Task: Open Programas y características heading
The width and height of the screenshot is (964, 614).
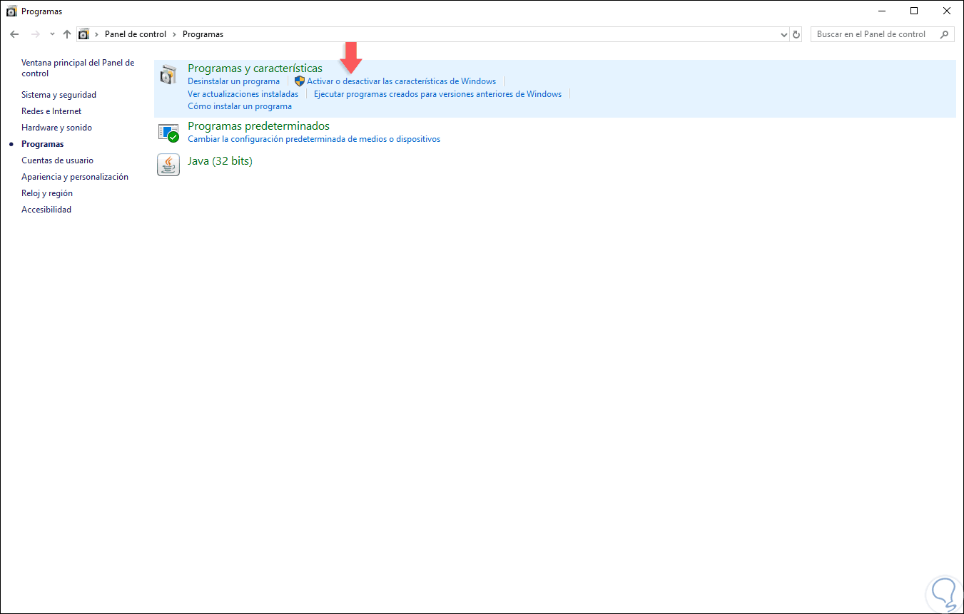Action: coord(255,68)
